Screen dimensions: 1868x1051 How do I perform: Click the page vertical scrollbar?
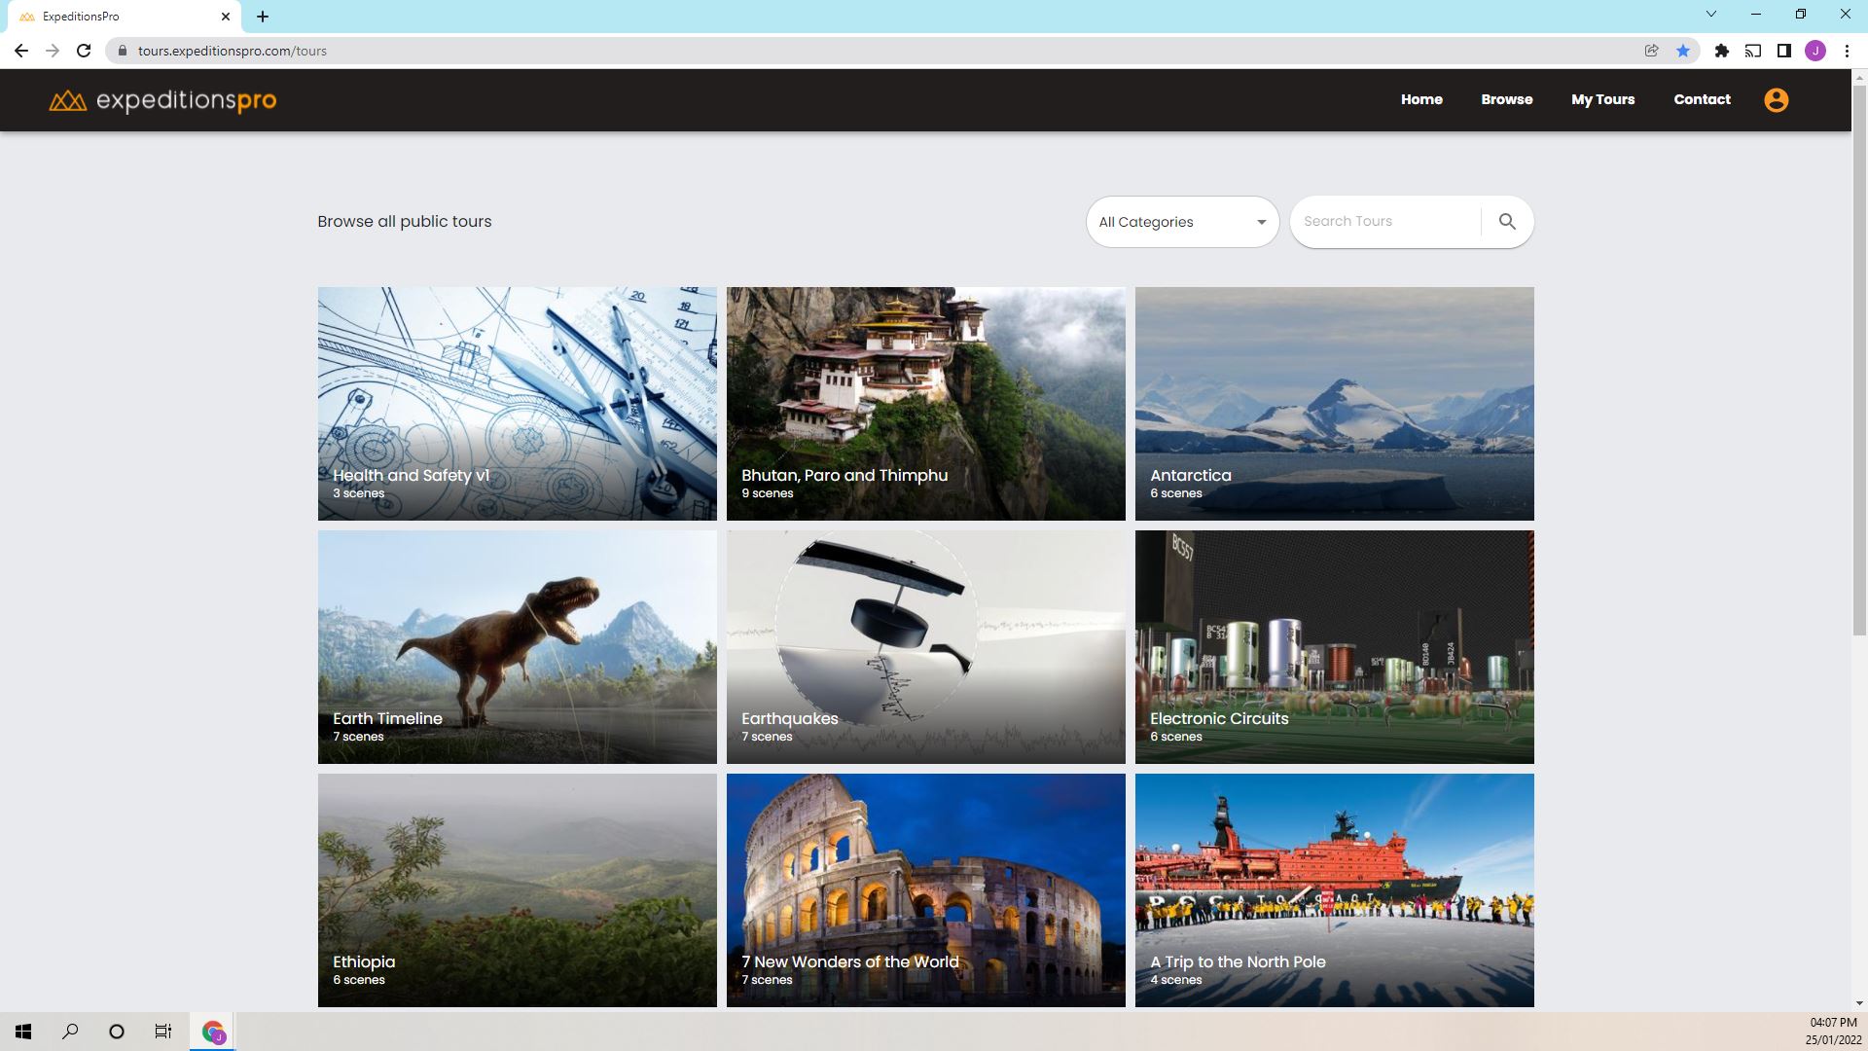(1858, 360)
